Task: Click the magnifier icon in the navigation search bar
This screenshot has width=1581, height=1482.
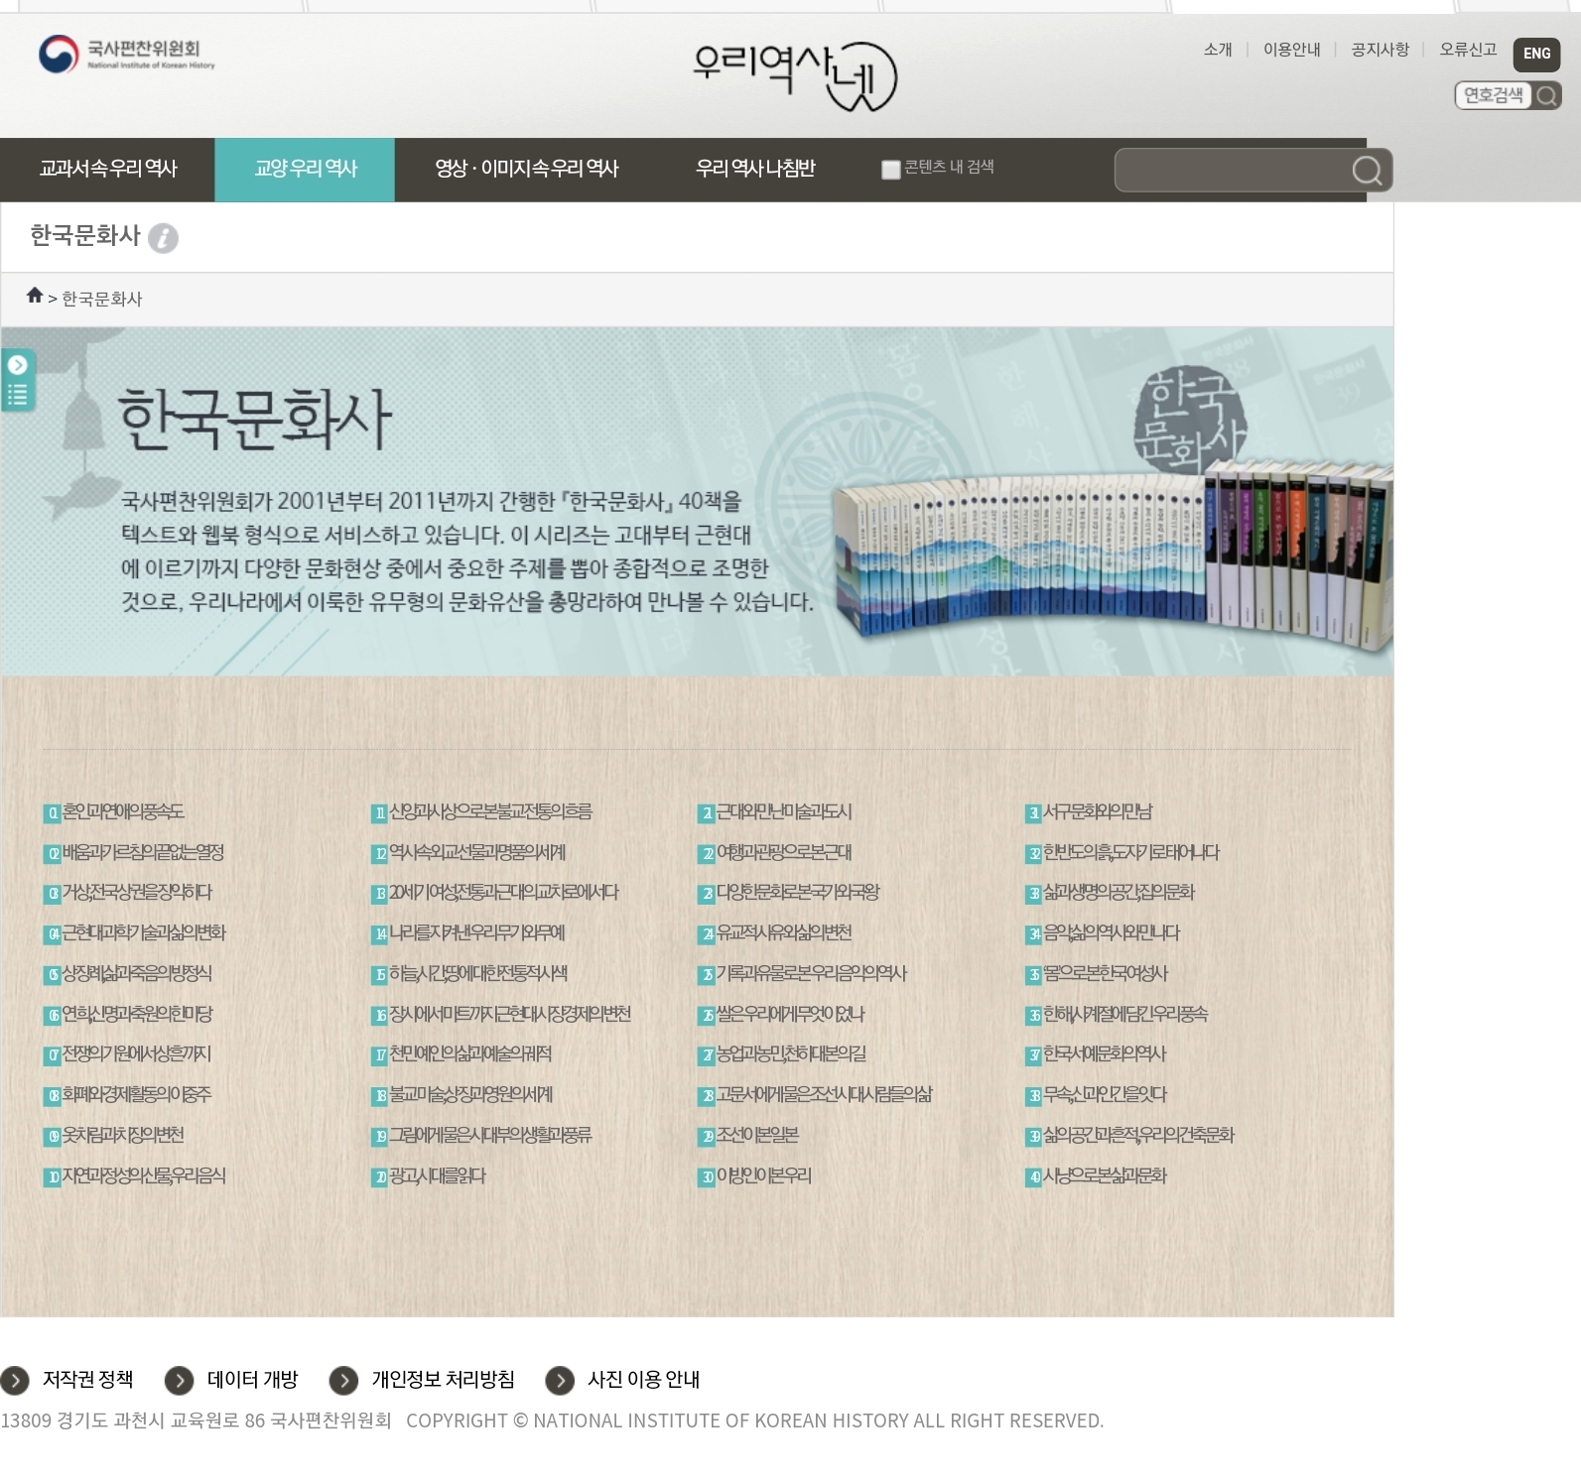Action: coord(1367,171)
